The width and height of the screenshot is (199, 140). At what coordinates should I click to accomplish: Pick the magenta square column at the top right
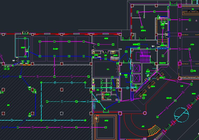pyautogui.click(x=180, y=6)
